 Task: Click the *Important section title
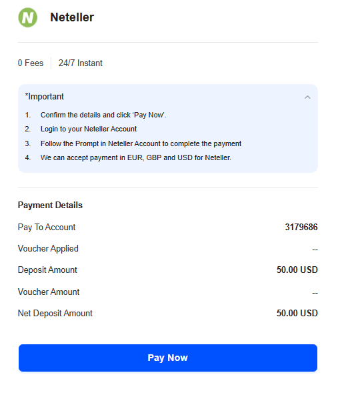(x=44, y=97)
